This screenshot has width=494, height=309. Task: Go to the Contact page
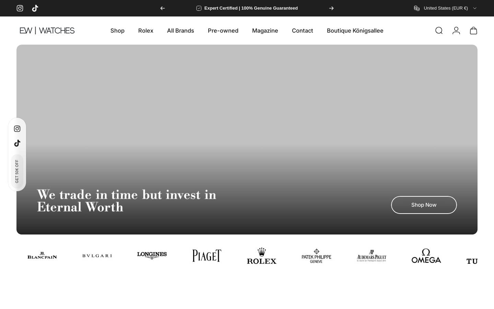(x=303, y=31)
